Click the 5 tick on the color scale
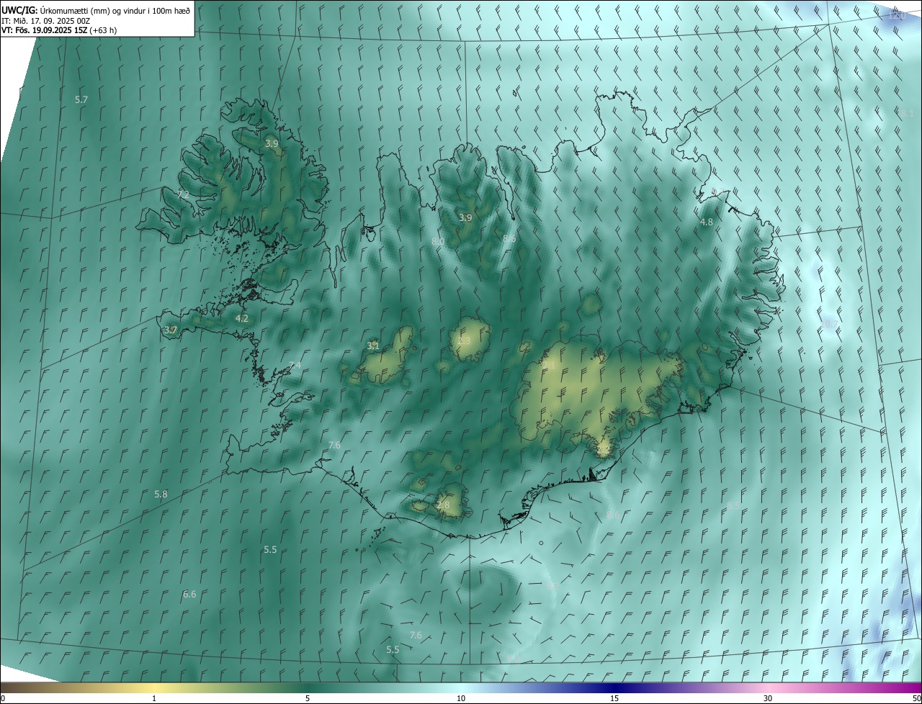The height and width of the screenshot is (704, 922). click(308, 698)
